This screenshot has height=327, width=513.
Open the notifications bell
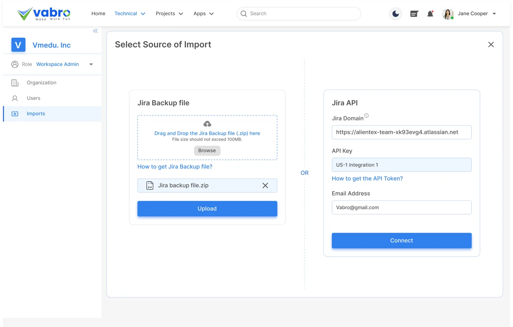430,14
